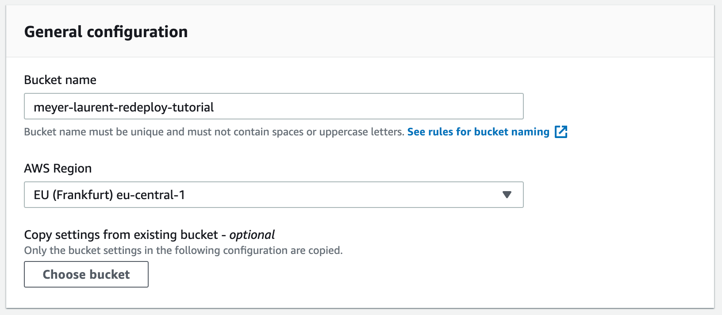Click the italic optional text
722x315 pixels.
[252, 235]
